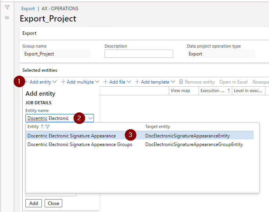Open the Add file menu
The image size is (269, 212).
tap(117, 82)
